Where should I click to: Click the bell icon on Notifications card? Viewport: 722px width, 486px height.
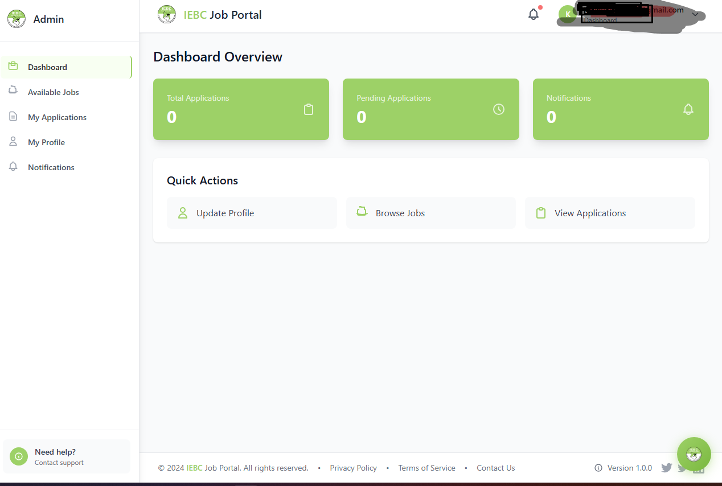688,109
